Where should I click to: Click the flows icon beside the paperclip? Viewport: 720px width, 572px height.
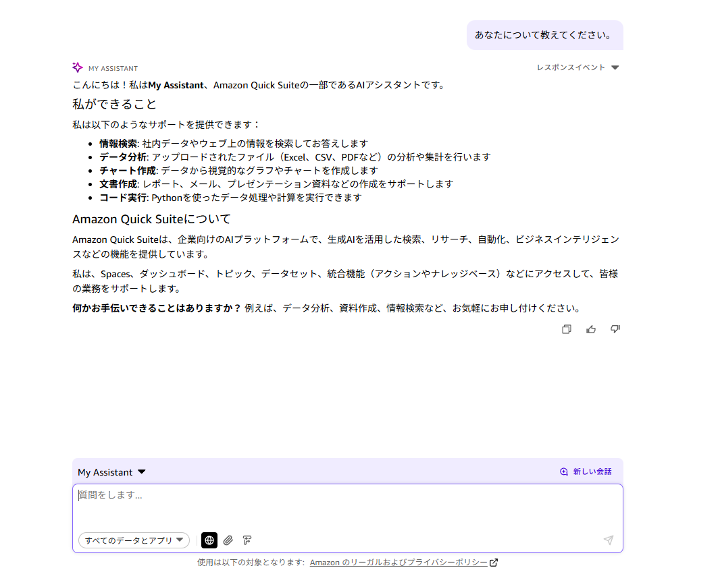point(247,540)
